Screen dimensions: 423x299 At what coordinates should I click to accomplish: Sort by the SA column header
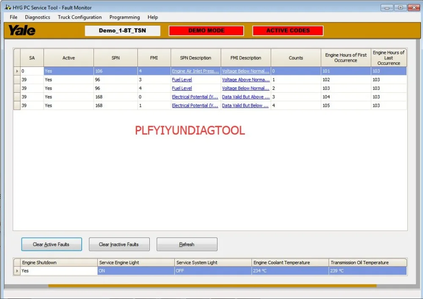coord(32,58)
